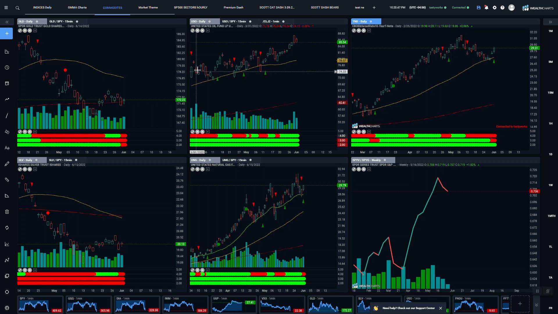Image resolution: width=558 pixels, height=314 pixels.
Task: Toggle the UNG / SPY - 15min tab dot
Action: [251, 160]
